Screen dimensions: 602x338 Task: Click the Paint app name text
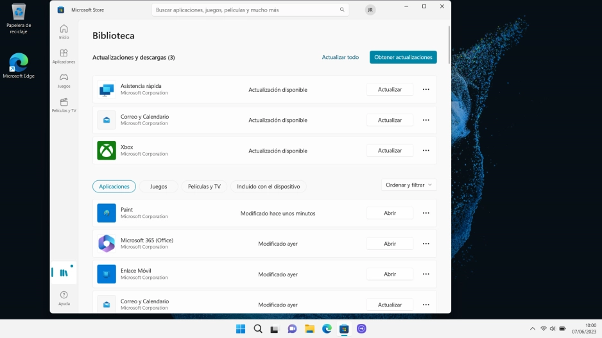pyautogui.click(x=126, y=210)
